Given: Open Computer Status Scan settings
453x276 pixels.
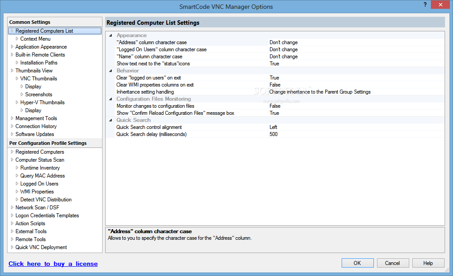Looking at the screenshot, I should tap(40, 160).
